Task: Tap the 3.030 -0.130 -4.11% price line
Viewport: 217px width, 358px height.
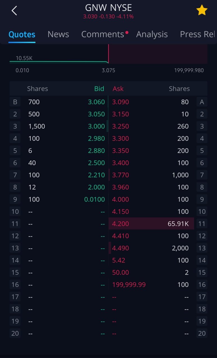Action: coord(108,17)
